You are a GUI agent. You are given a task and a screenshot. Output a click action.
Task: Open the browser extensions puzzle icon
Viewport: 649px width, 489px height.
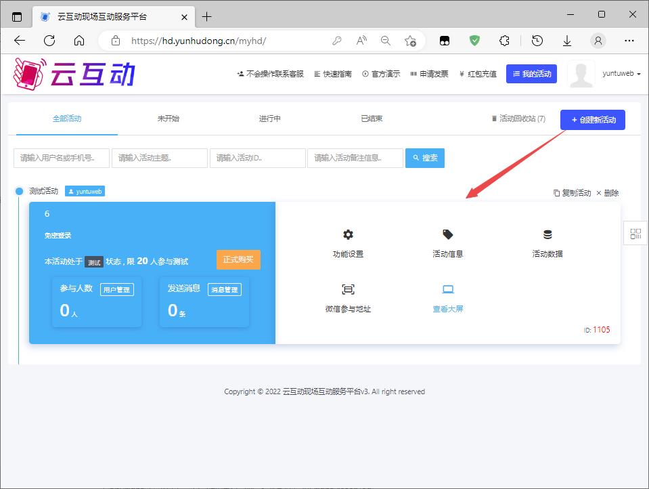(x=504, y=41)
